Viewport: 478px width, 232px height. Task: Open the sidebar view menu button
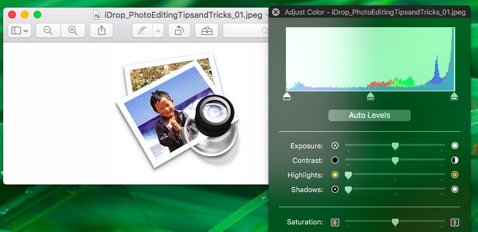pos(20,30)
